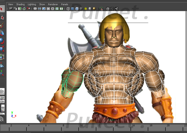Toggle smooth shade all blue cube
Image resolution: width=187 pixels, height=133 pixels.
[72, 9]
